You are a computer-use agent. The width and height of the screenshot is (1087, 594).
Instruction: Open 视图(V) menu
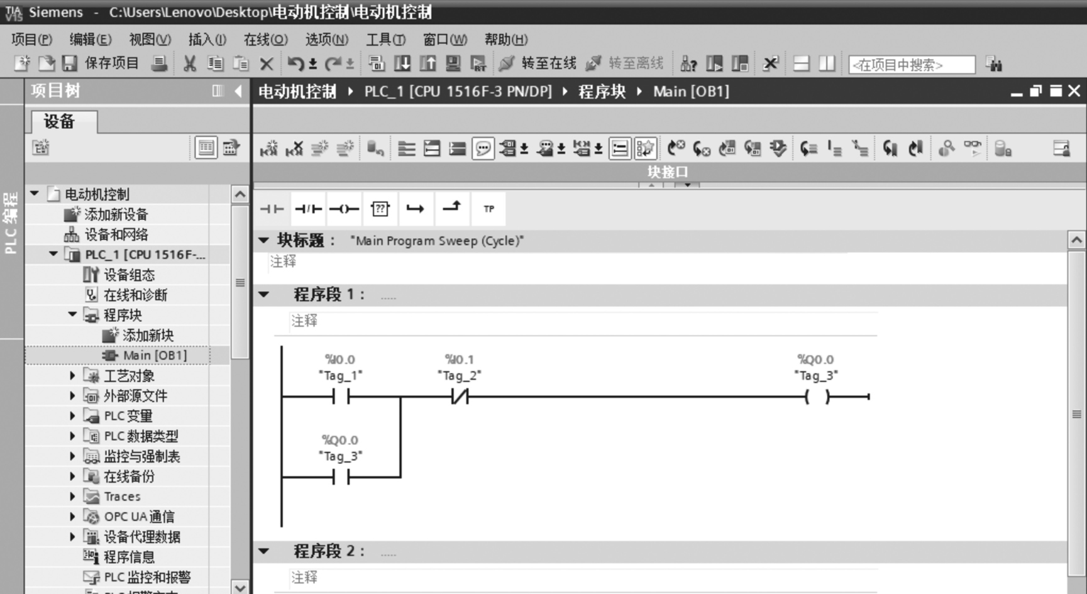click(x=150, y=40)
